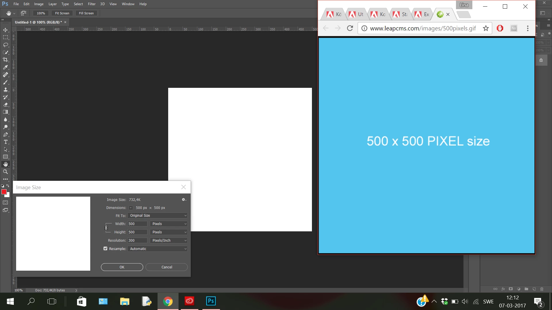Select the Pen tool
552x310 pixels.
[x=5, y=134]
